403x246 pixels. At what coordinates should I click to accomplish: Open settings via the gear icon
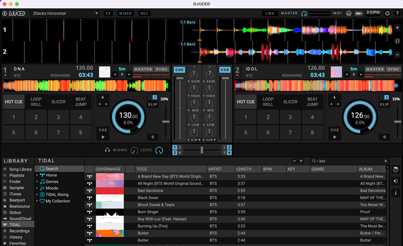coord(387,14)
